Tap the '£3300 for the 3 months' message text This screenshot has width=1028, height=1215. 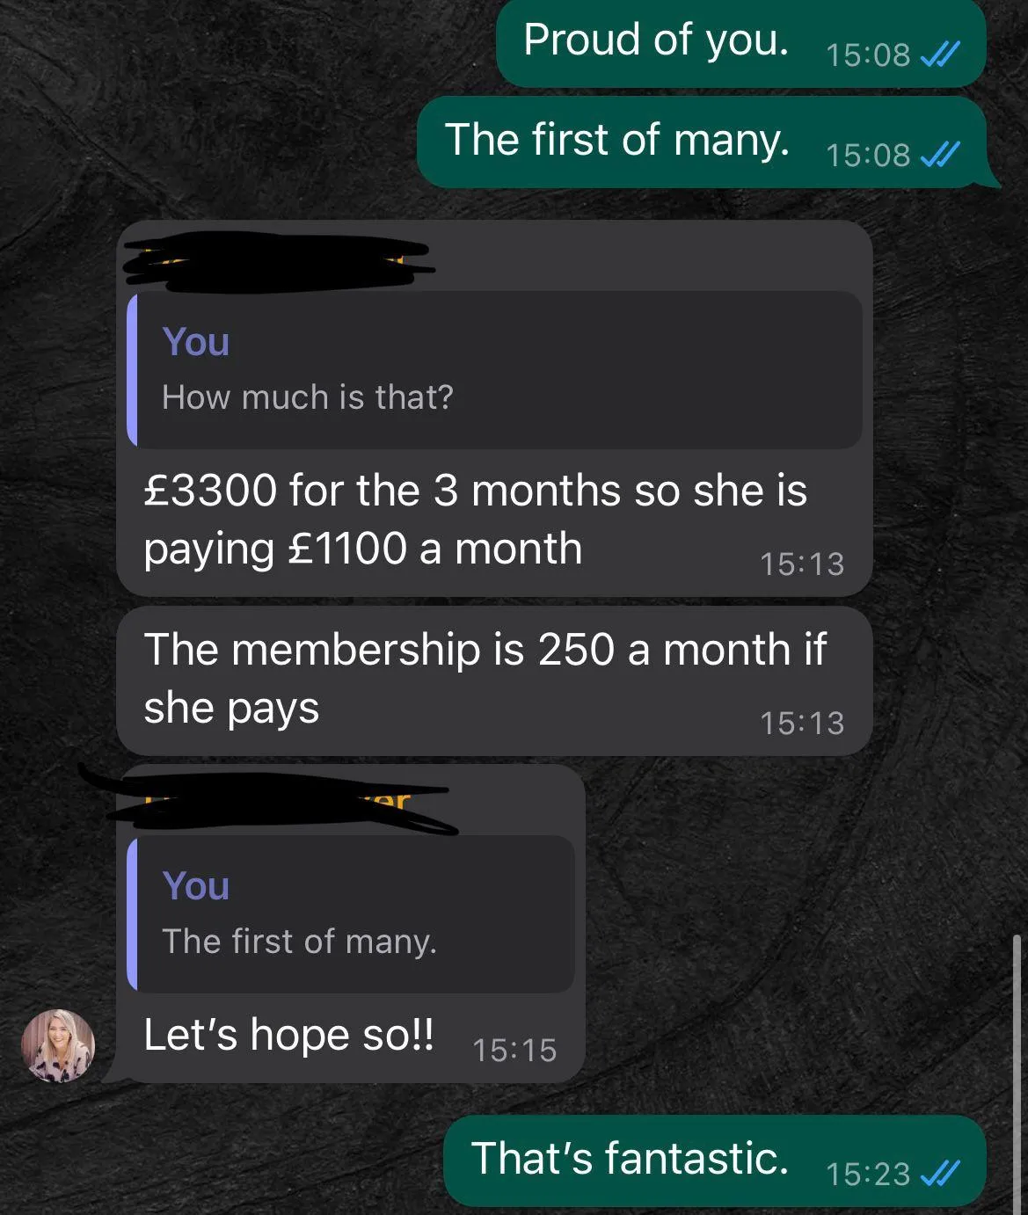pos(475,519)
